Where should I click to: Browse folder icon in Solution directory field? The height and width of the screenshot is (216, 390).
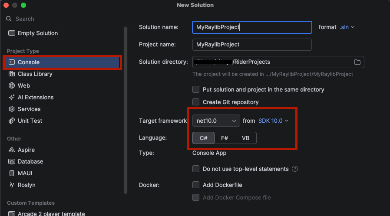(x=357, y=62)
